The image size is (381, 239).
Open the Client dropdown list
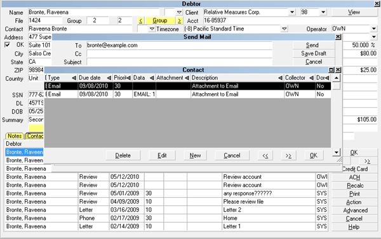[x=292, y=12]
